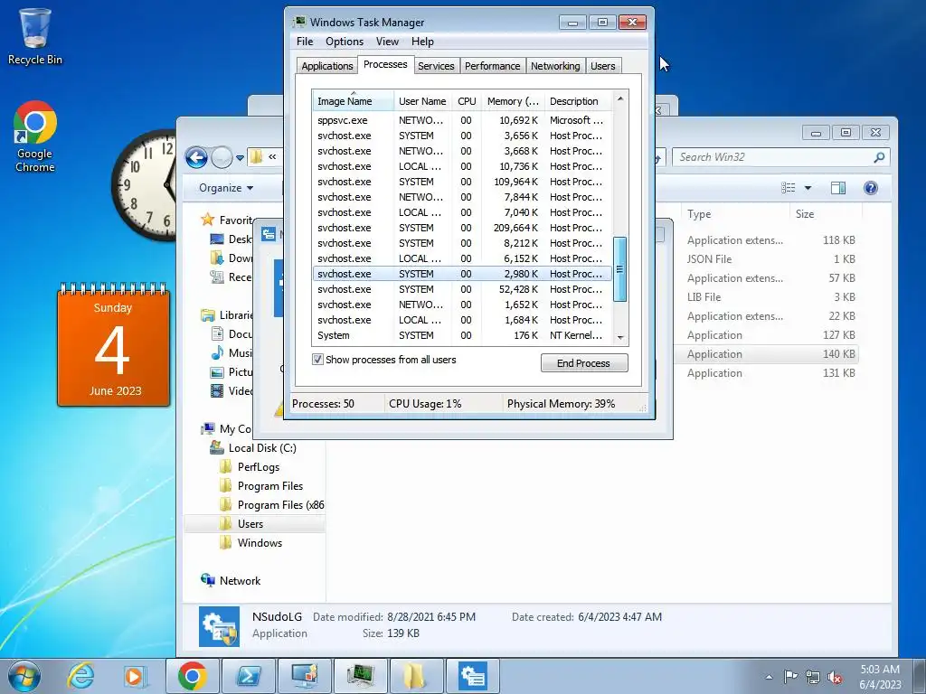Click the muted volume tray icon
Image resolution: width=926 pixels, height=694 pixels.
click(x=835, y=677)
